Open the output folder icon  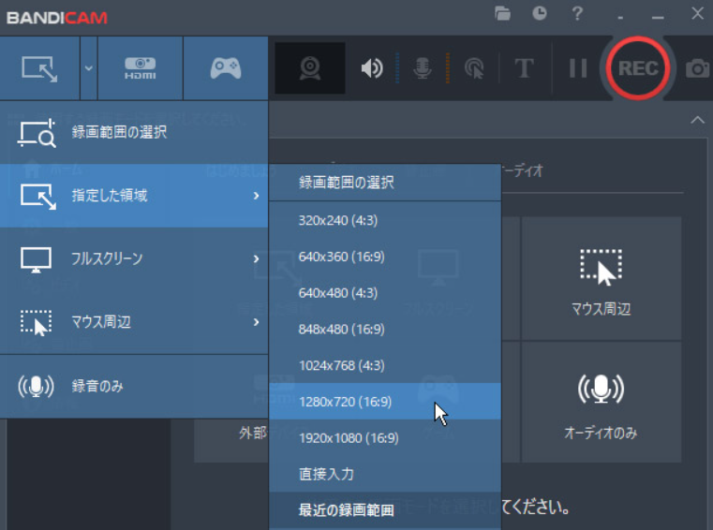click(x=502, y=14)
